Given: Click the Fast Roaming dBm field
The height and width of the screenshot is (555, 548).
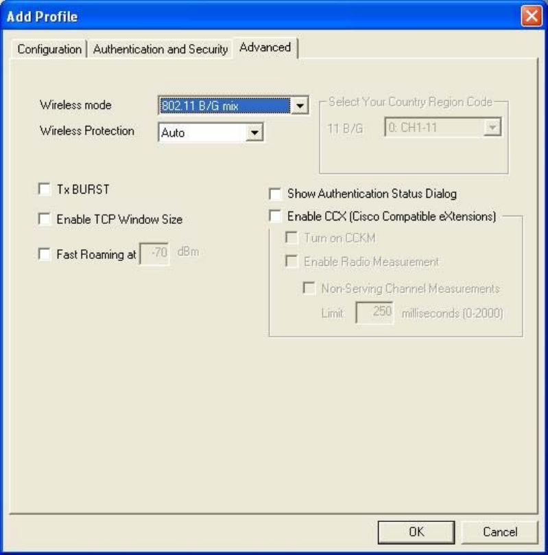Looking at the screenshot, I should pyautogui.click(x=156, y=253).
